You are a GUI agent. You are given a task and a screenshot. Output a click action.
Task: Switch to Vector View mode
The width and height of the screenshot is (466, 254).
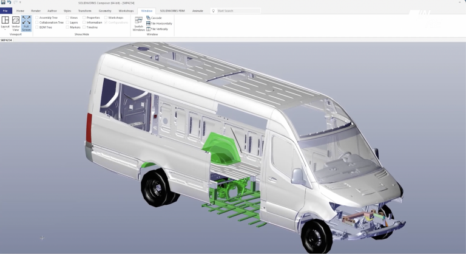pyautogui.click(x=16, y=24)
